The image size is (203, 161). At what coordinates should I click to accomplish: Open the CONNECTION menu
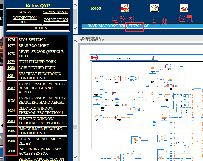click(56, 20)
